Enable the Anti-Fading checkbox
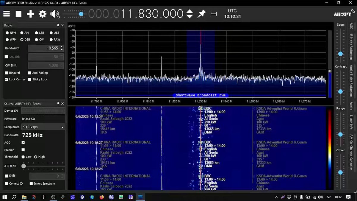 (x=30, y=73)
